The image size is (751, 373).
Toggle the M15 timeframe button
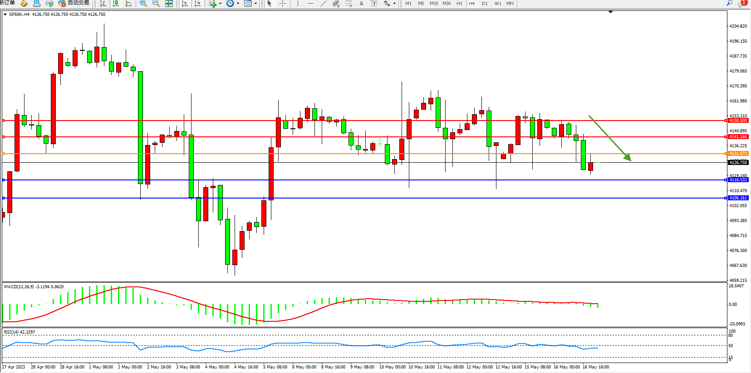coord(434,4)
